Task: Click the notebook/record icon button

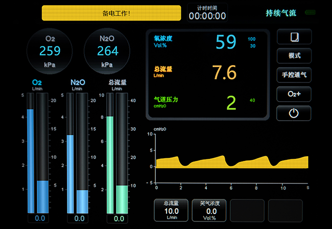Action: (294, 37)
